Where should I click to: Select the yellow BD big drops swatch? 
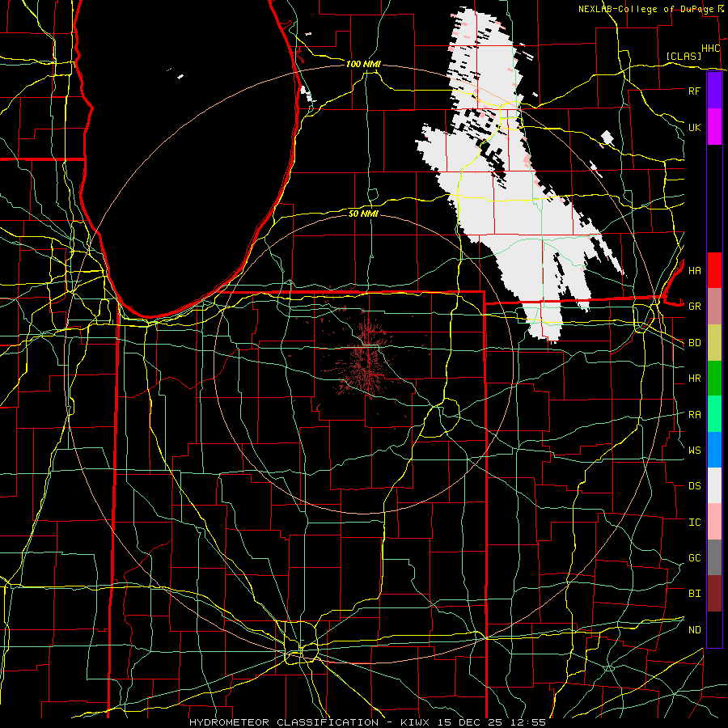pos(714,343)
